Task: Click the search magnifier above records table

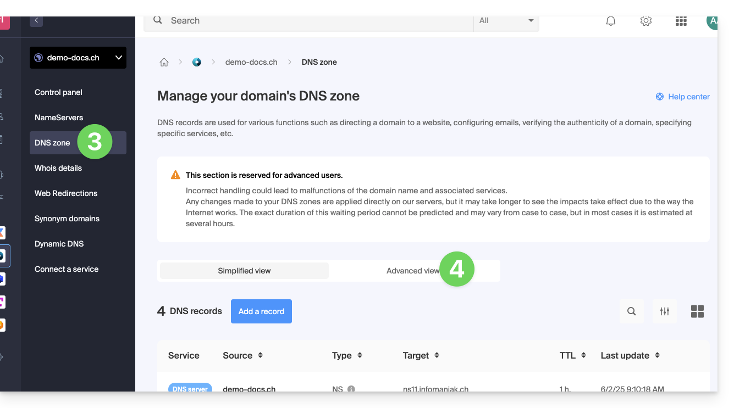Action: [x=631, y=311]
